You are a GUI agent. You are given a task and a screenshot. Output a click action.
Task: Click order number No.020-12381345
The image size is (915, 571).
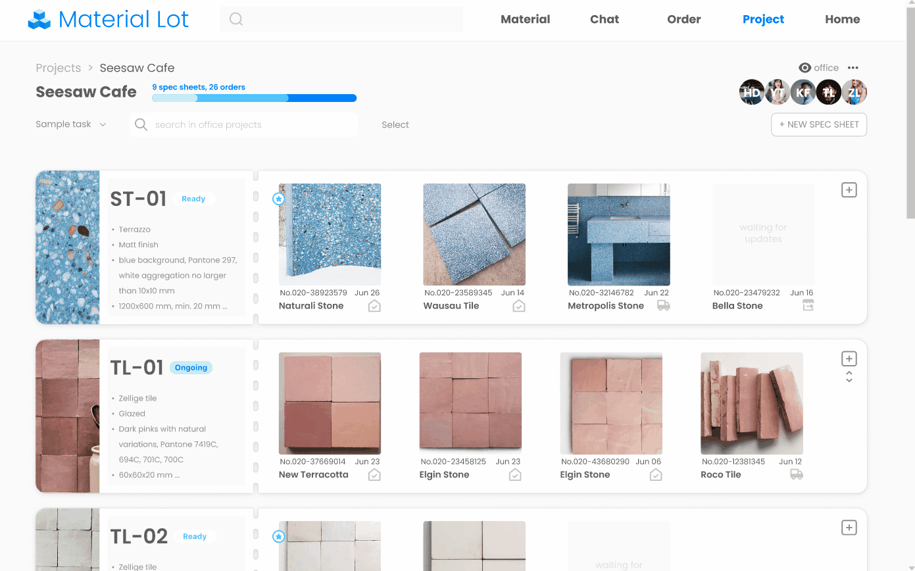coord(733,462)
